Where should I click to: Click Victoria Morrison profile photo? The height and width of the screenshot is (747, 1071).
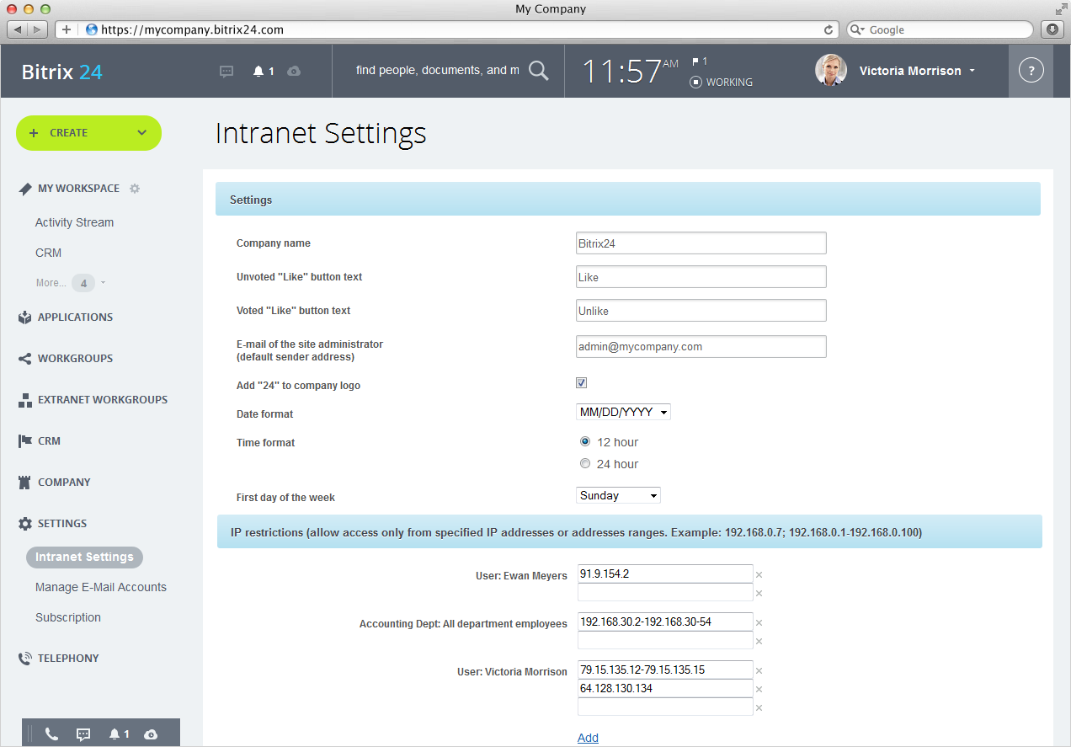pyautogui.click(x=831, y=71)
